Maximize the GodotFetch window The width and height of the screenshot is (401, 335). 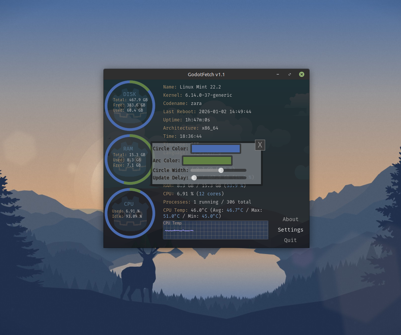click(x=290, y=74)
